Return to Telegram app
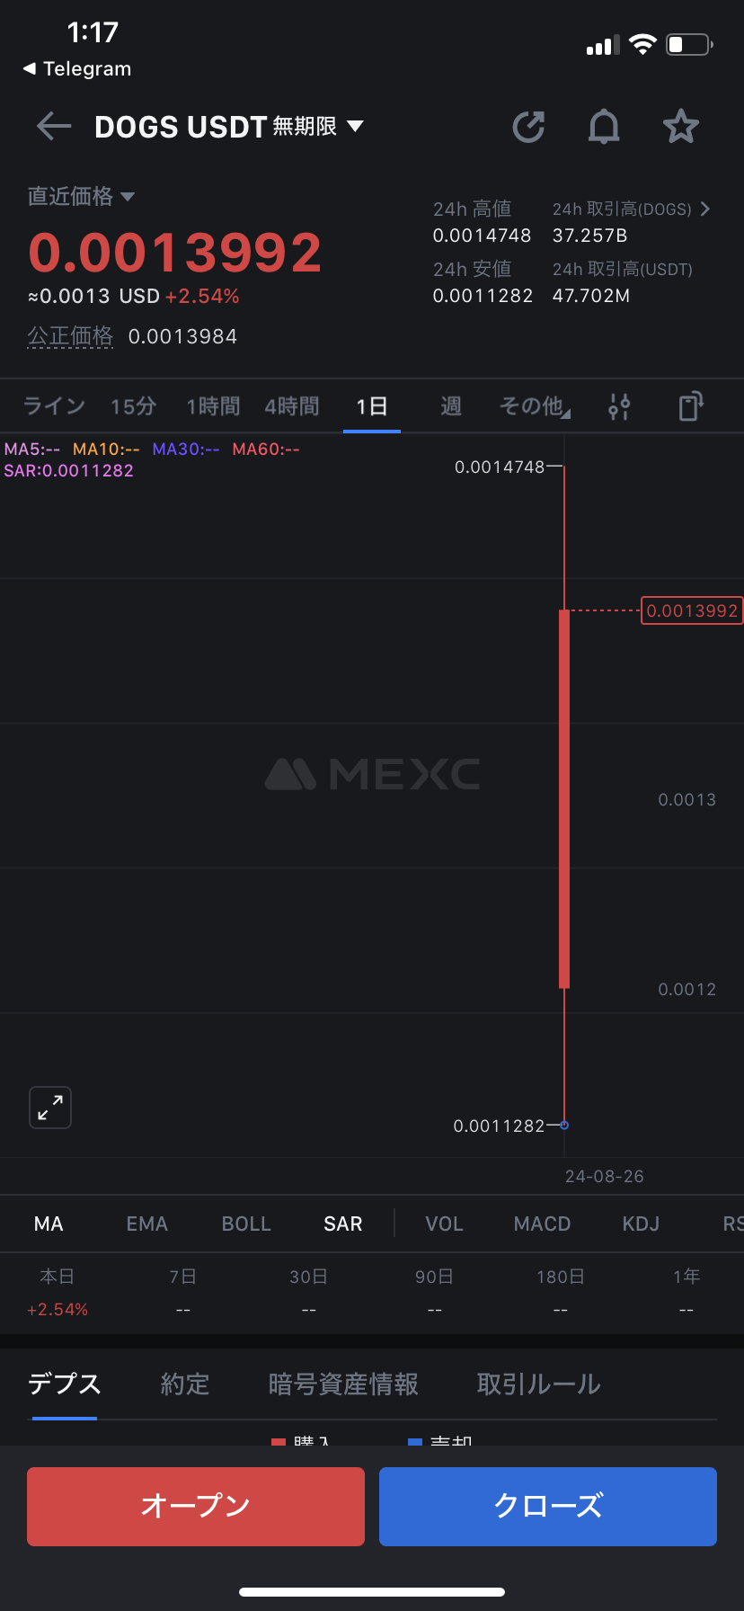This screenshot has width=744, height=1611. (77, 69)
